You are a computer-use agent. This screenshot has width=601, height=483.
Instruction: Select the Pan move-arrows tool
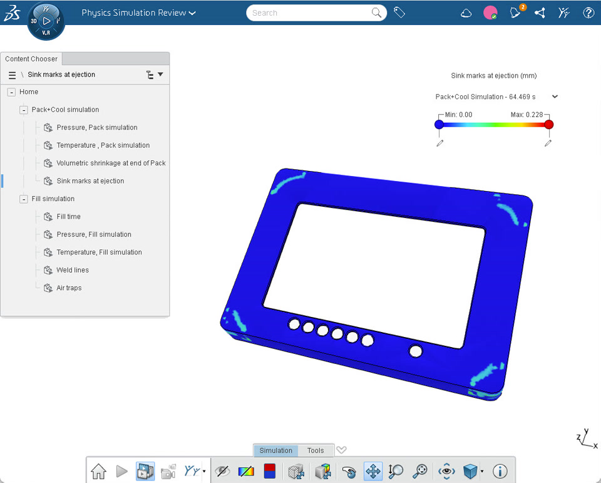373,471
